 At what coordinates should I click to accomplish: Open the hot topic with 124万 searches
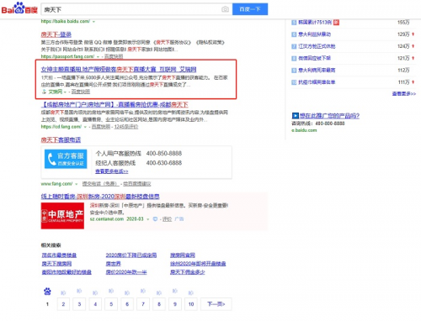[x=317, y=46]
